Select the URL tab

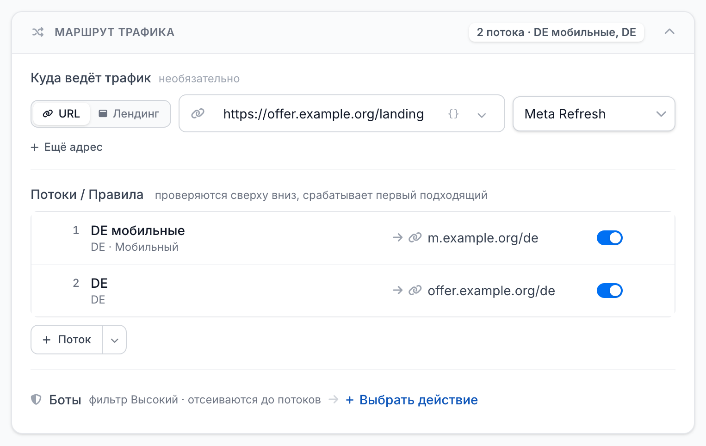click(x=61, y=114)
